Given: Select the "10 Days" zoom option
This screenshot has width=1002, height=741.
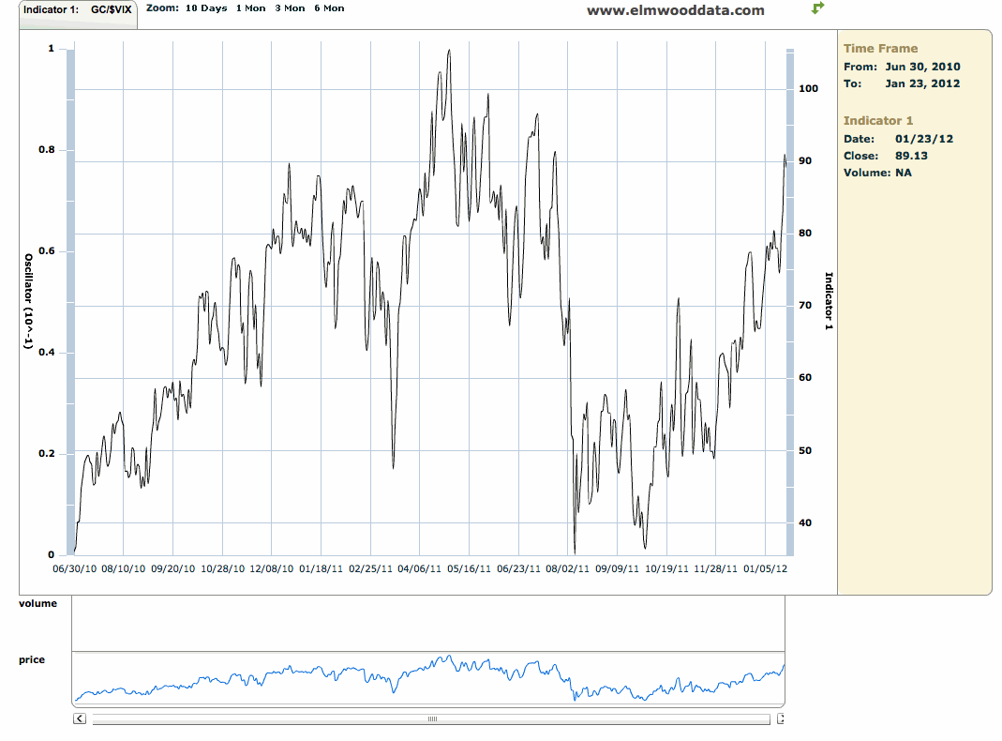Looking at the screenshot, I should (208, 8).
